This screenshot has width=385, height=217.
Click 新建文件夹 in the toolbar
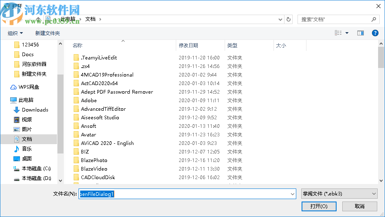[x=47, y=33]
